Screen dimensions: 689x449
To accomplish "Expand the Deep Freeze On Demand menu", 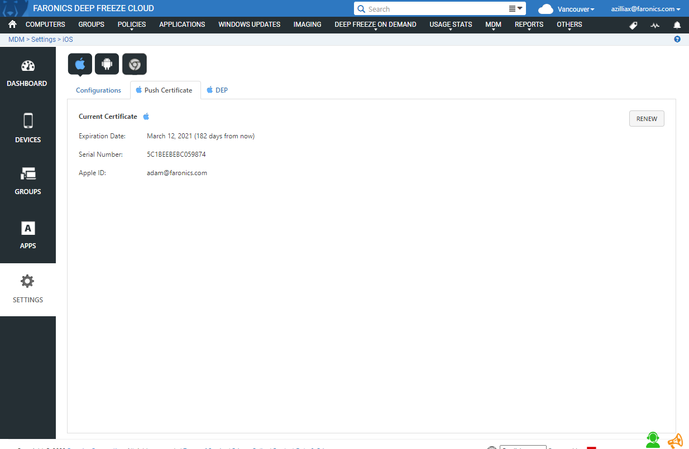I will tap(375, 25).
